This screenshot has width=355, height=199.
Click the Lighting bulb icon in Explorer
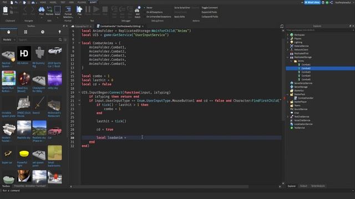click(292, 42)
